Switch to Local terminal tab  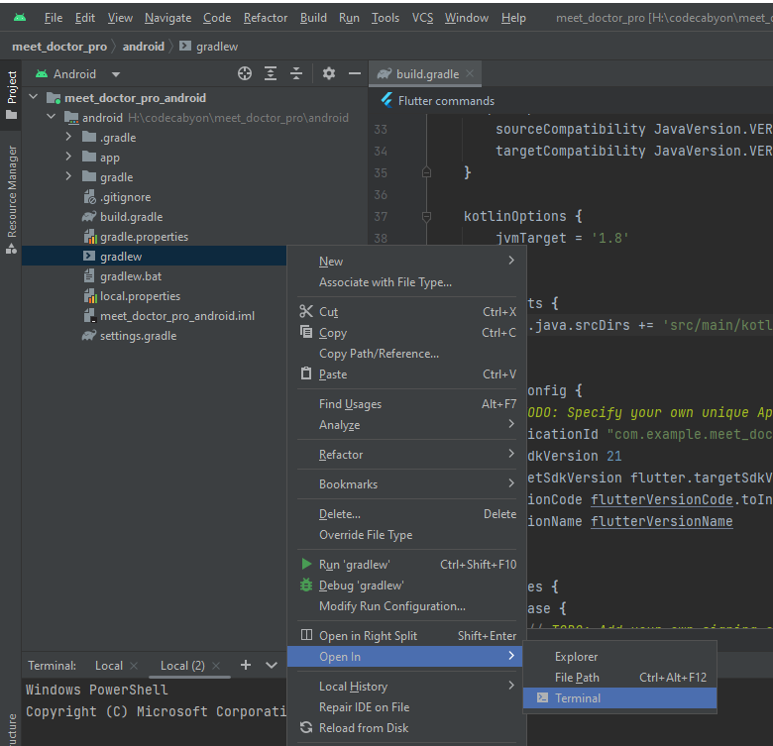108,665
